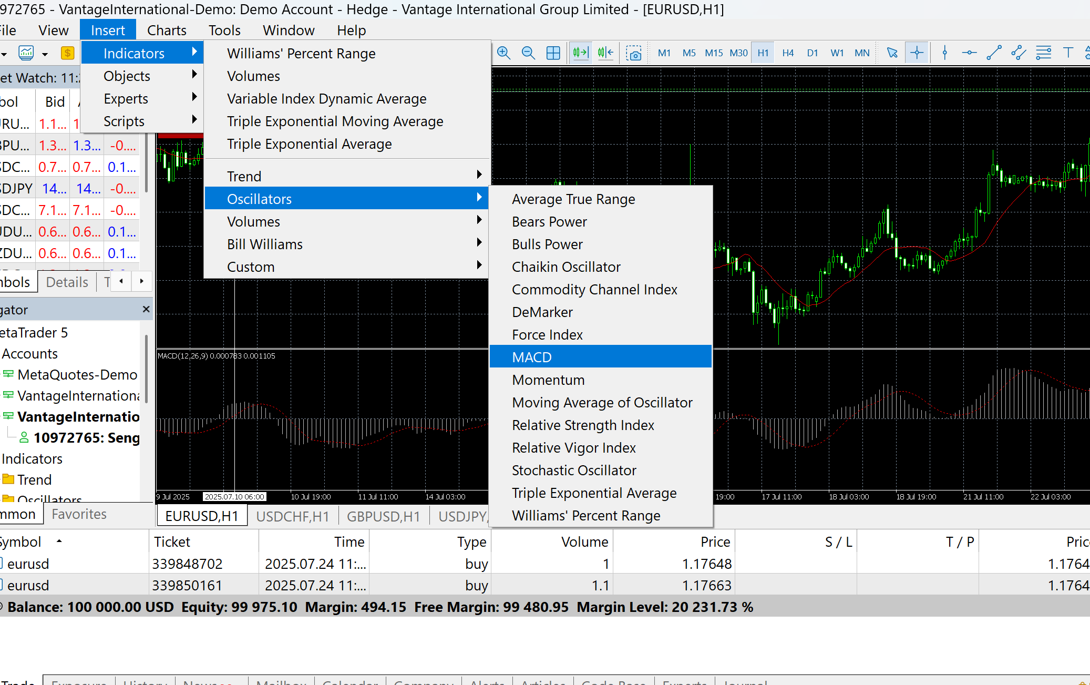Click the zoom out chart icon

pos(528,53)
